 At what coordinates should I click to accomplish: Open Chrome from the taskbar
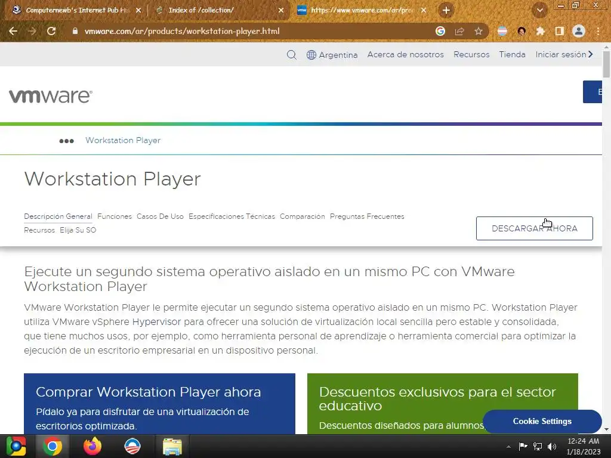pyautogui.click(x=53, y=446)
